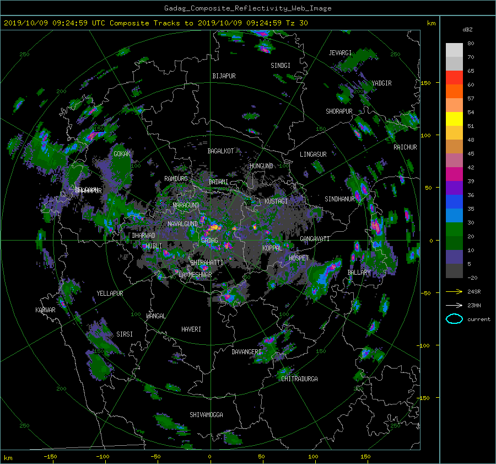Click the YADGIR city label
Screen dimensions: 496x464
tap(381, 83)
